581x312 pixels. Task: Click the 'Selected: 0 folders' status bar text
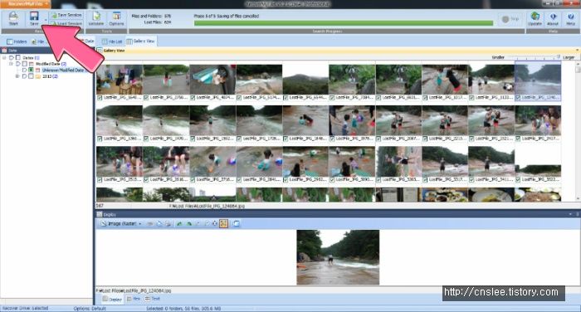pyautogui.click(x=183, y=309)
